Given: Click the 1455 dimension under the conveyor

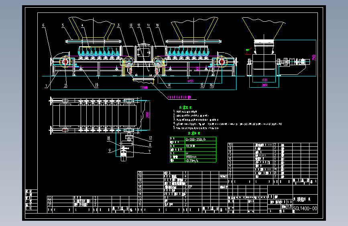Looking at the screenshot, I should click(190, 81).
